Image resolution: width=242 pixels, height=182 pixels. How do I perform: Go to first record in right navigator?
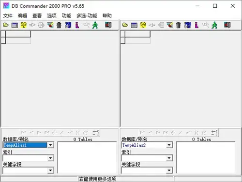click(x=142, y=133)
